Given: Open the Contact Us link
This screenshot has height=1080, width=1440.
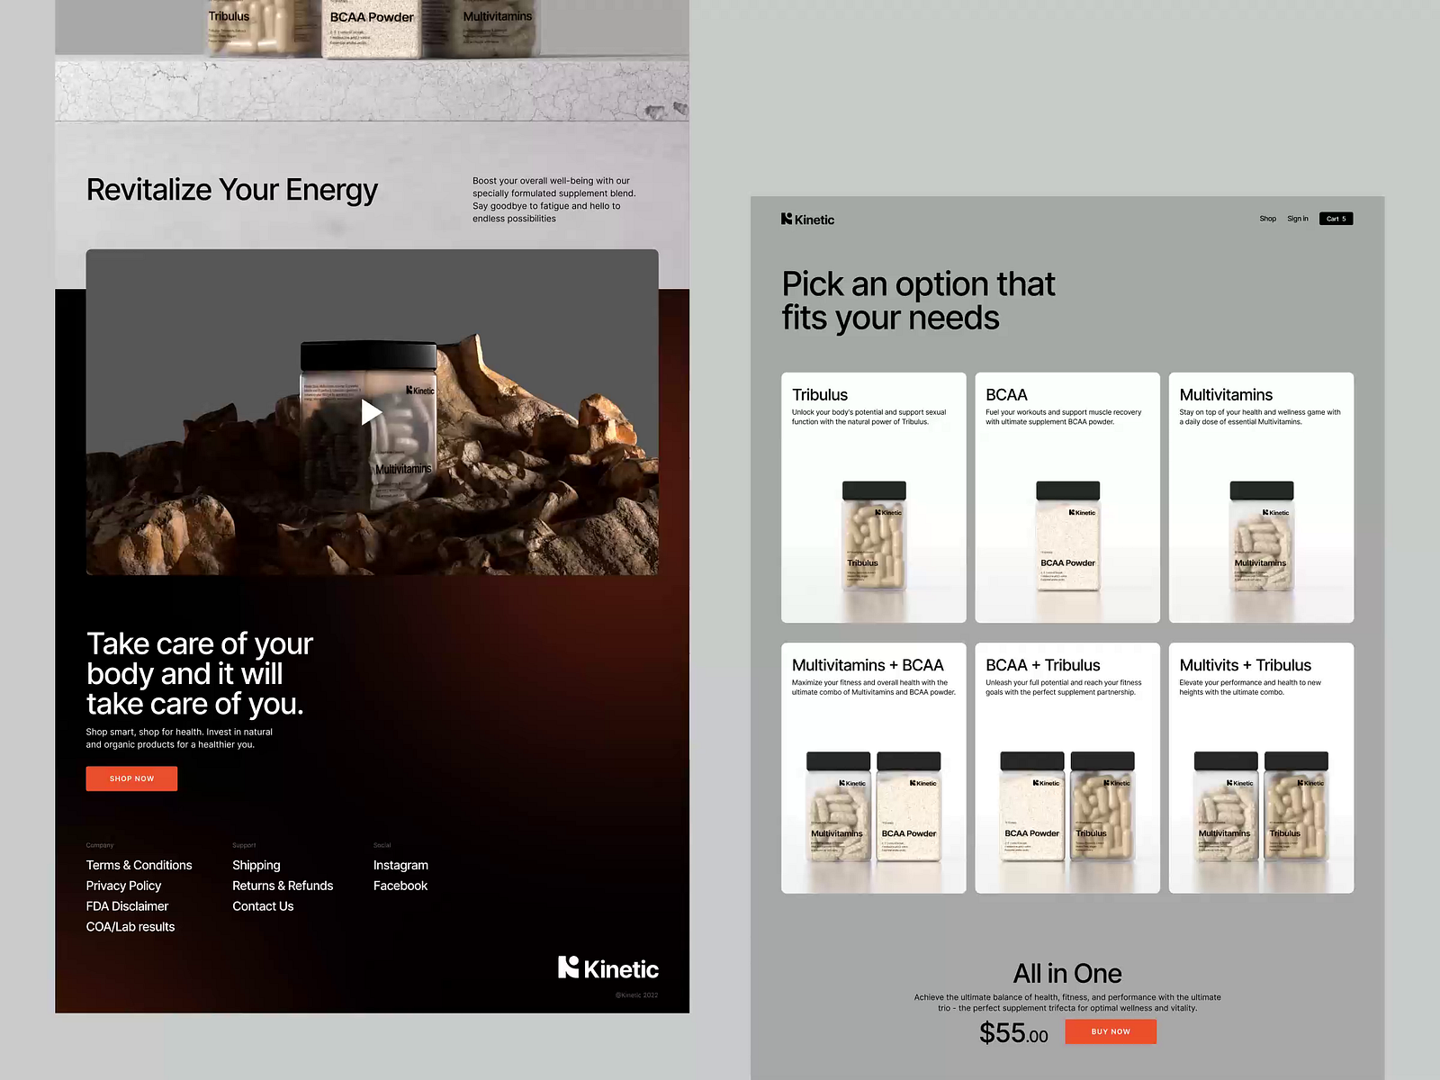Looking at the screenshot, I should 263,906.
